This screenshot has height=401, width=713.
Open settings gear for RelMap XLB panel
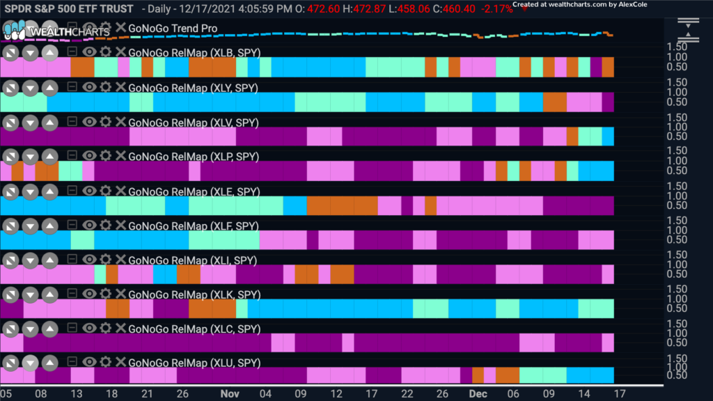(106, 52)
